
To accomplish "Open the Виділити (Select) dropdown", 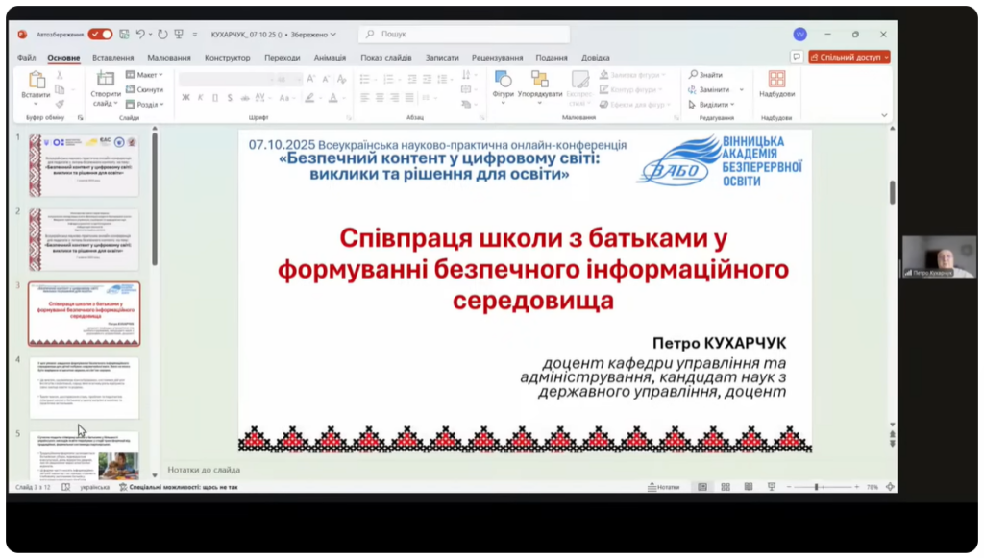I will [x=711, y=104].
